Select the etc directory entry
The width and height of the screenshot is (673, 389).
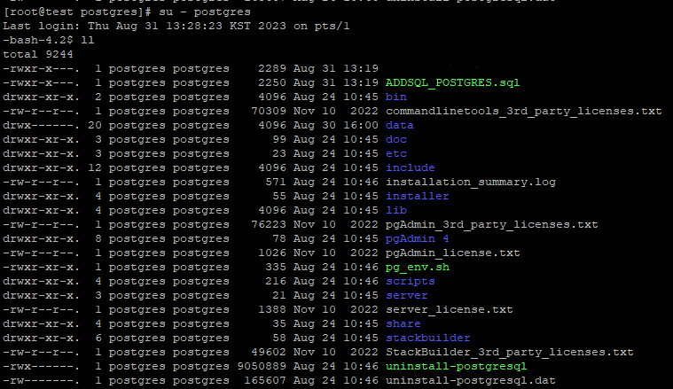396,153
